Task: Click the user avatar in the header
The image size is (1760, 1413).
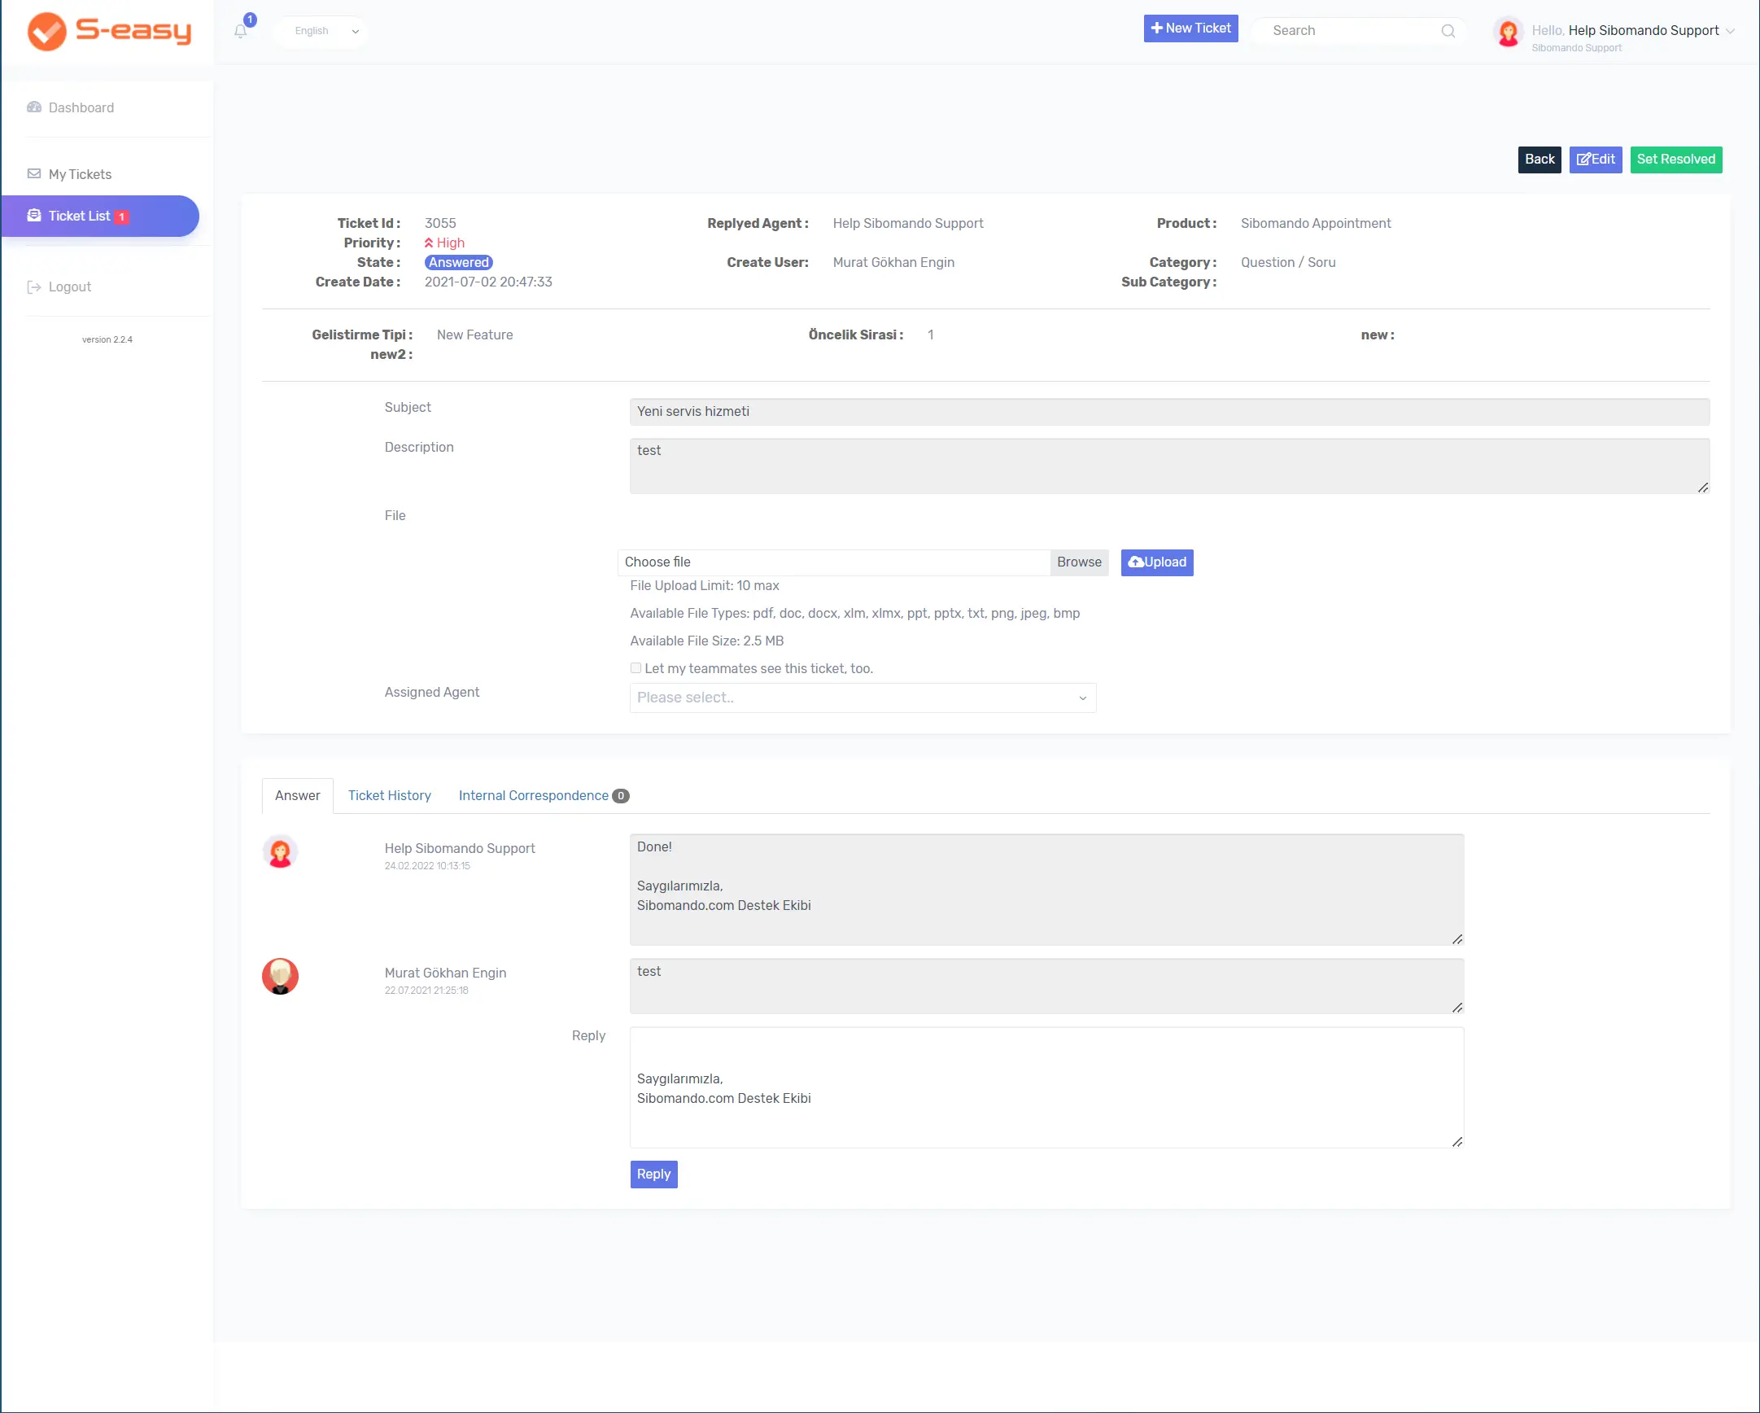Action: click(x=1508, y=32)
